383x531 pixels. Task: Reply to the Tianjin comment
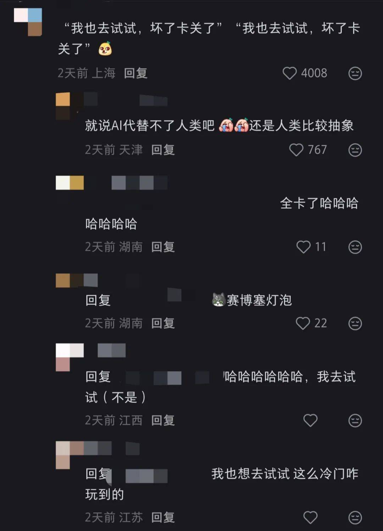click(163, 150)
